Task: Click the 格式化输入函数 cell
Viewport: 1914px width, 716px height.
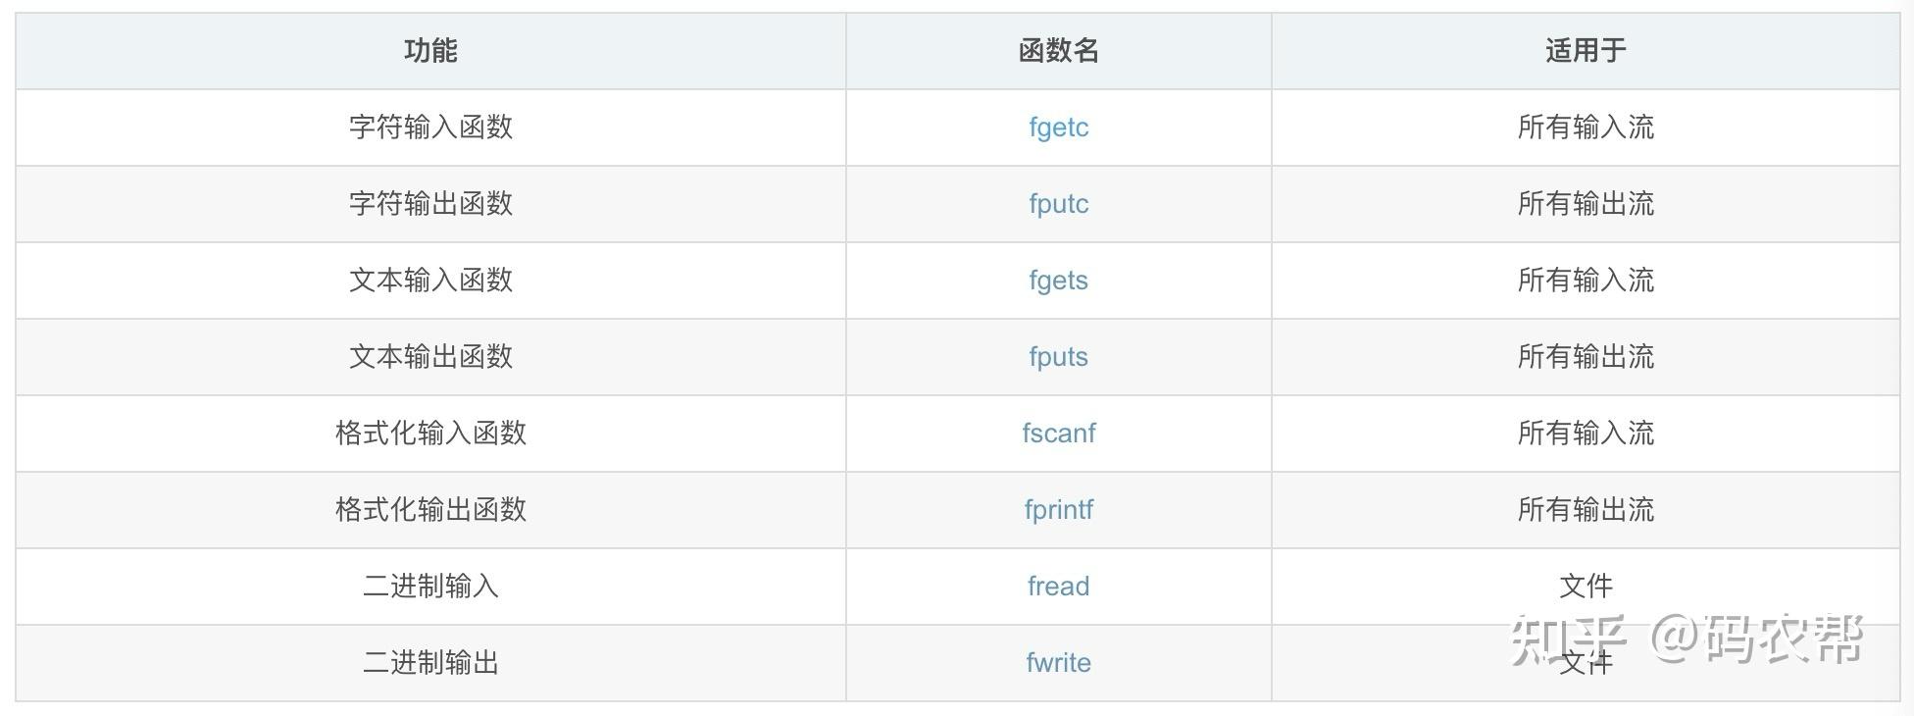Action: pos(430,434)
